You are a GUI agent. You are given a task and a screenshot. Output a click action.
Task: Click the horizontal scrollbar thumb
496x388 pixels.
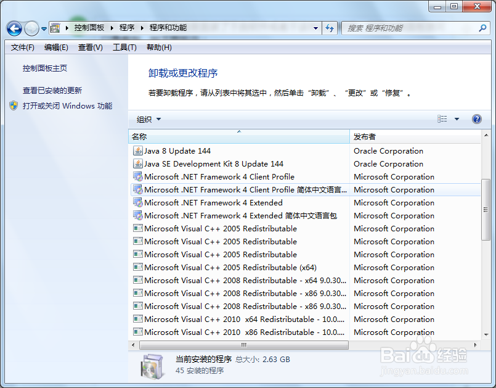pos(244,345)
